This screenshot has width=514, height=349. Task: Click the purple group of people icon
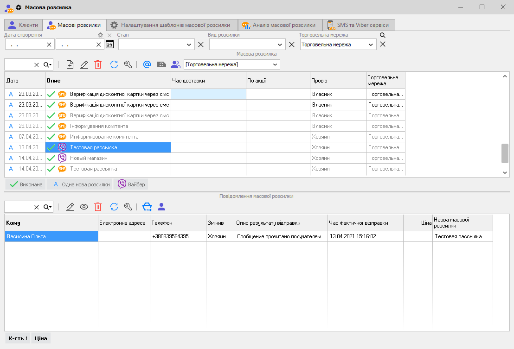(175, 64)
